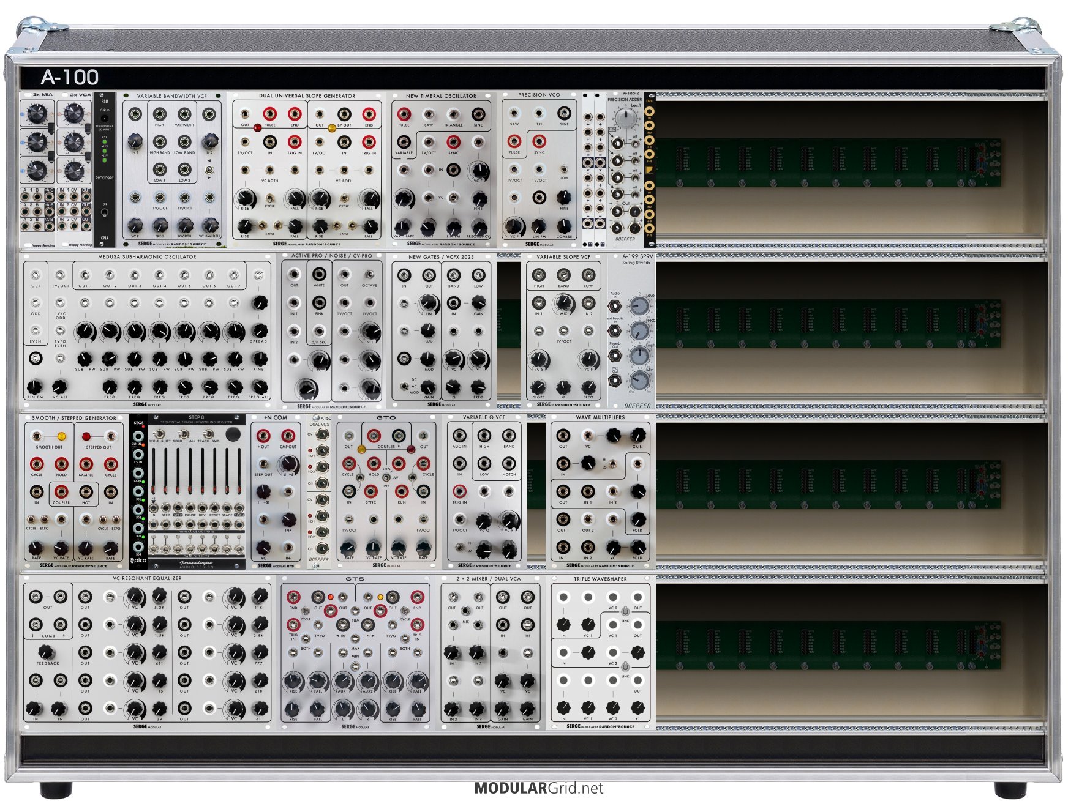Select the Variable Bandwidth VCF title text
This screenshot has height=801, width=1079.
(x=171, y=96)
